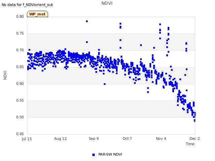This screenshot has width=215, height=161.
Task: Click the 0.55 y-axis tick label
Action: (20, 101)
